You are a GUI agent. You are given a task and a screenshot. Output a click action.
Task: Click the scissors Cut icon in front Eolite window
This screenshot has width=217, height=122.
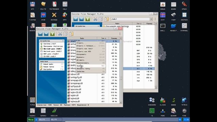tap(60, 34)
